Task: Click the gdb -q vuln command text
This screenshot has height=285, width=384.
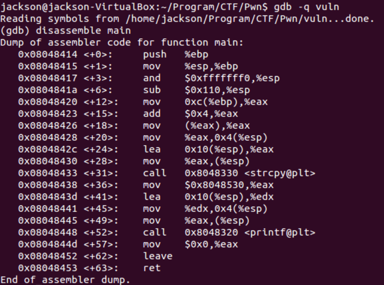Action: 306,7
